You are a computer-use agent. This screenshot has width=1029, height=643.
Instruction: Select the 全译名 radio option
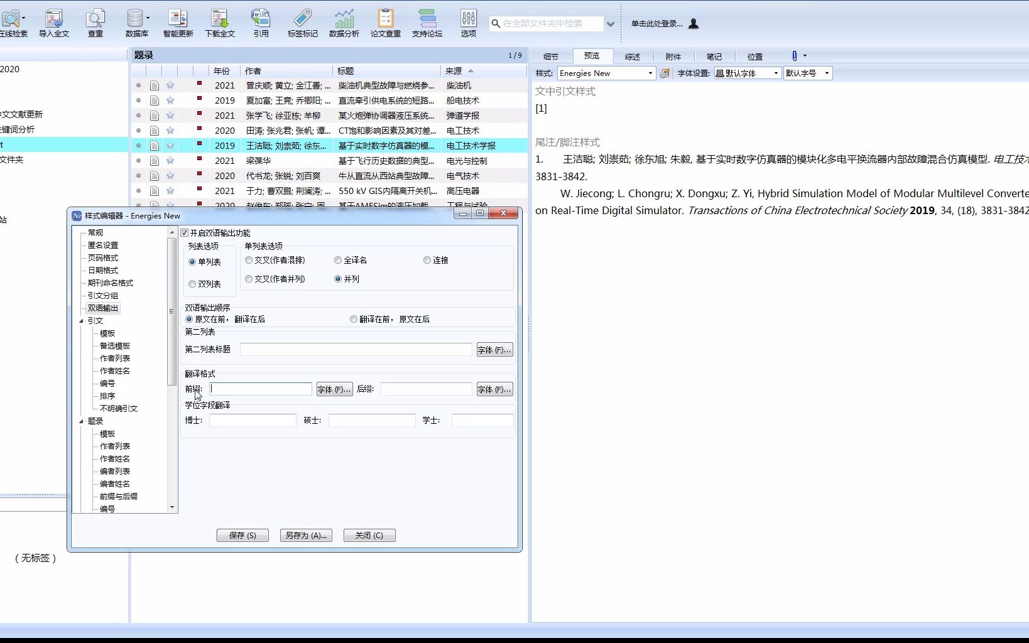tap(338, 260)
